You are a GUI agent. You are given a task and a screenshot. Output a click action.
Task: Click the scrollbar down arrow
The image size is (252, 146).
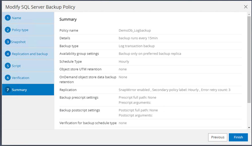[x=249, y=128]
